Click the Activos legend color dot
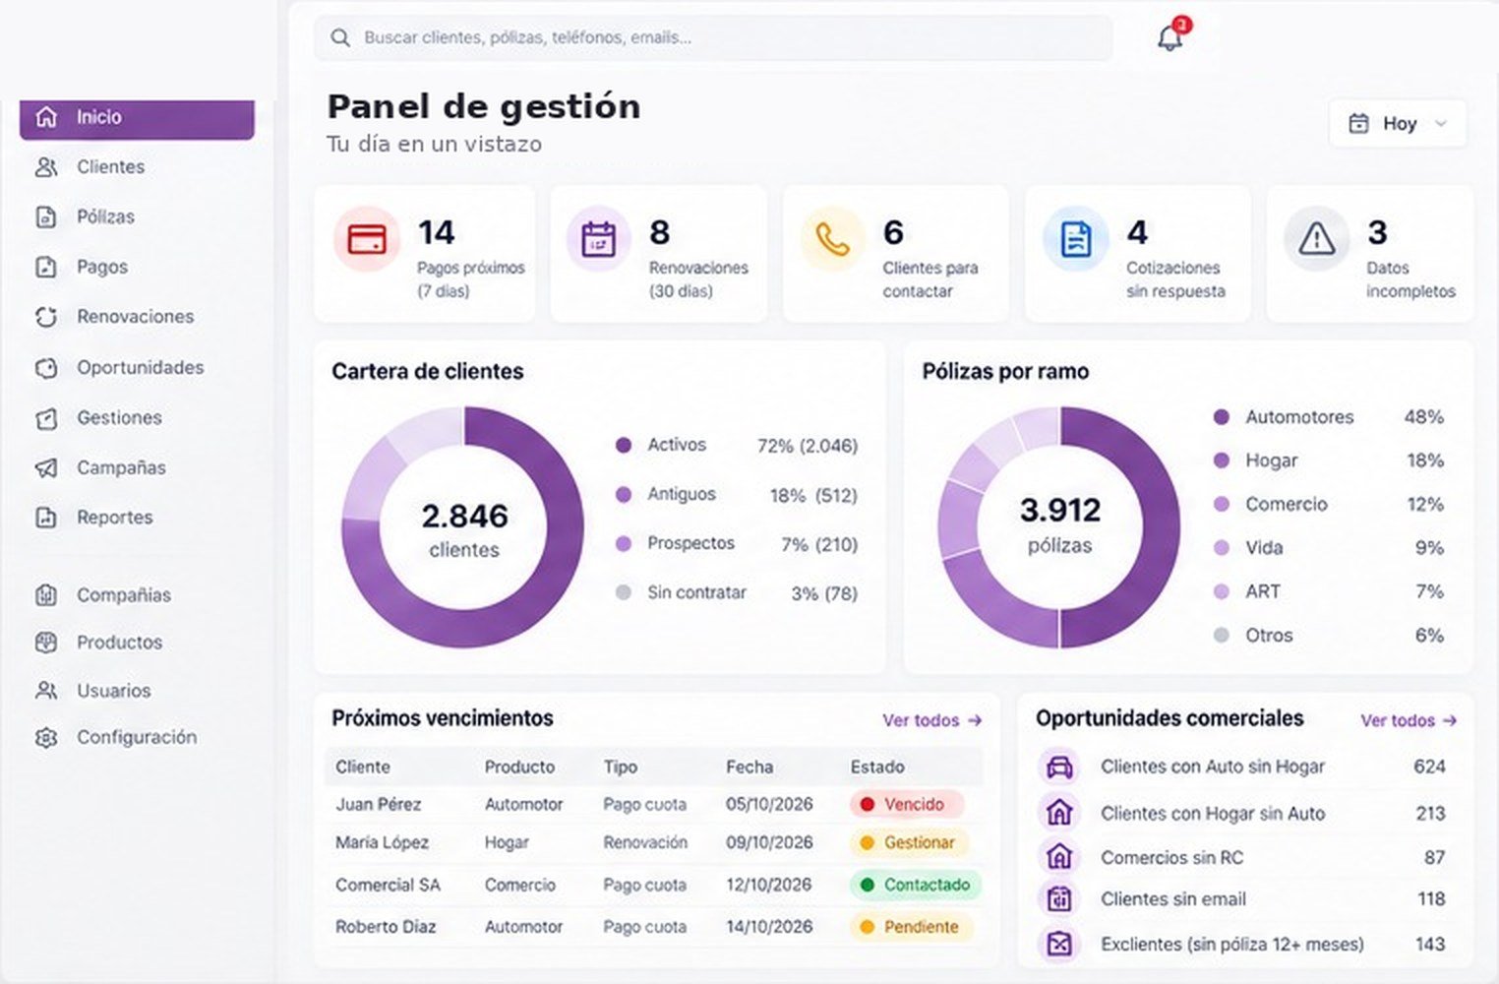This screenshot has width=1499, height=984. tap(623, 445)
